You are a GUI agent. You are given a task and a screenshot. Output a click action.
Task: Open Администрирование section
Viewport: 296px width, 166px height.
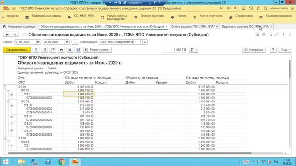pyautogui.click(x=276, y=17)
